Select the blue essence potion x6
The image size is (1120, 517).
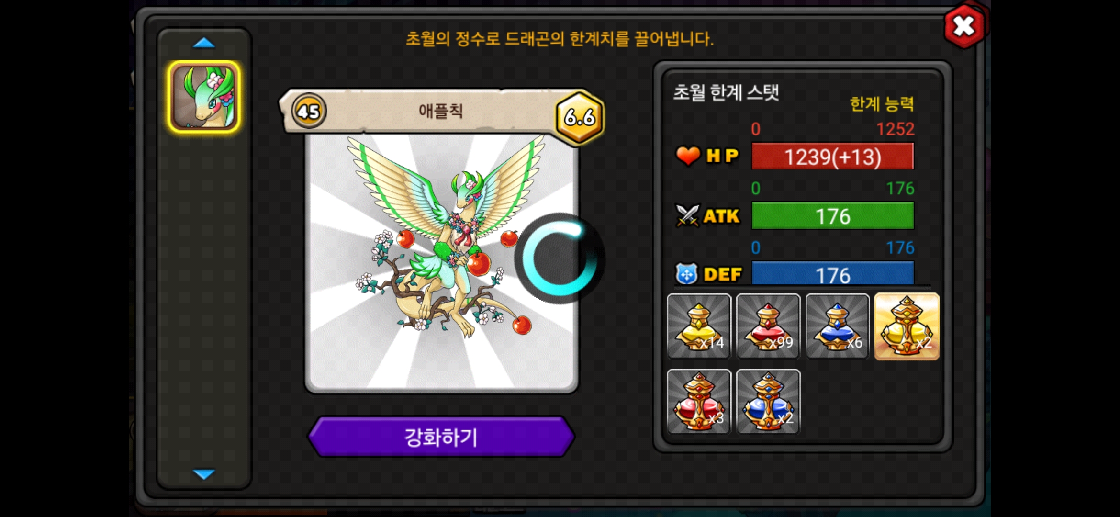pyautogui.click(x=838, y=326)
